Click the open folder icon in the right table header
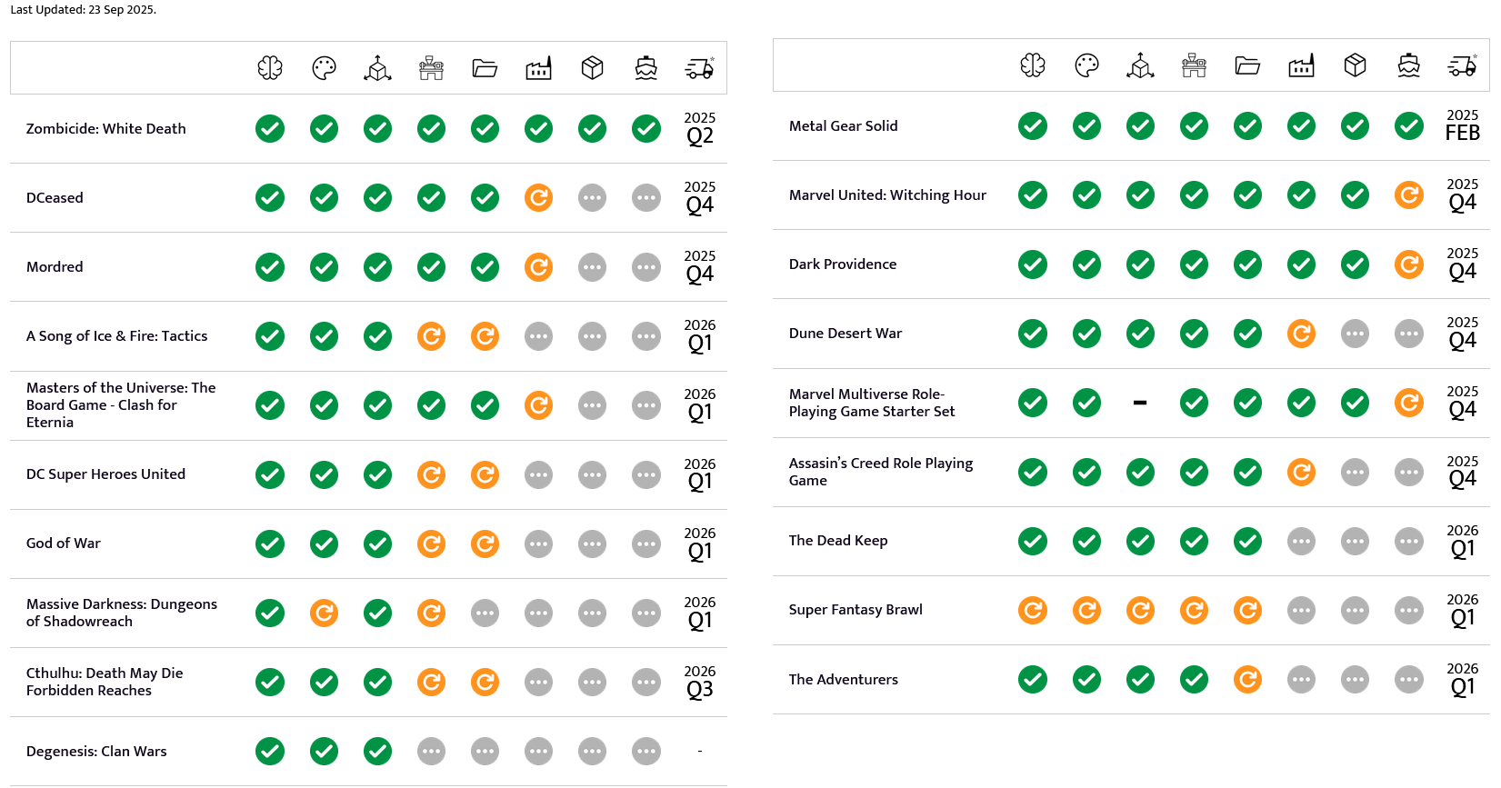The height and width of the screenshot is (788, 1501). coord(1247,65)
